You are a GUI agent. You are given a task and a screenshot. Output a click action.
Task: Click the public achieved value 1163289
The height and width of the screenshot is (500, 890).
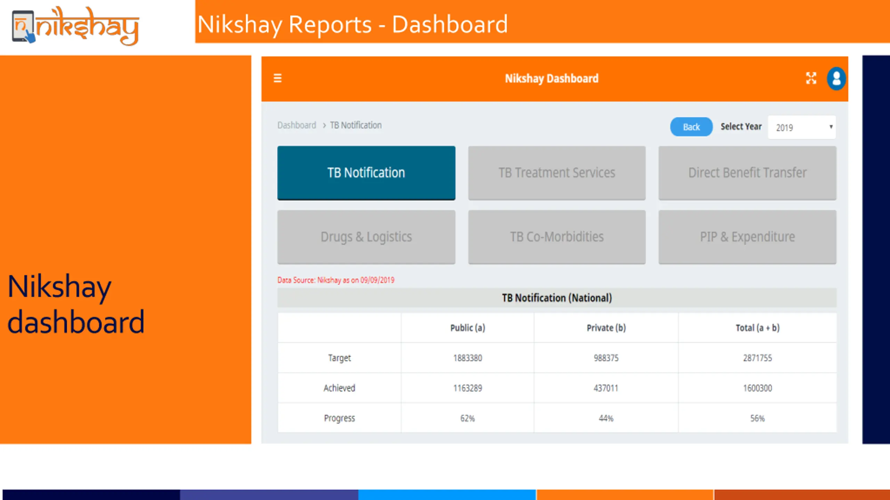click(468, 388)
